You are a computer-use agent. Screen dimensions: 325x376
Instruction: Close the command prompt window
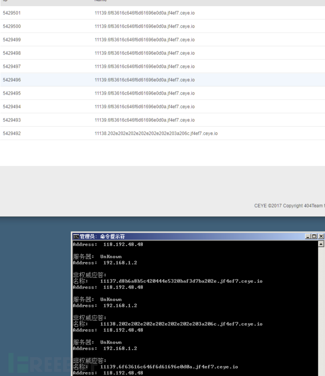tap(321, 236)
